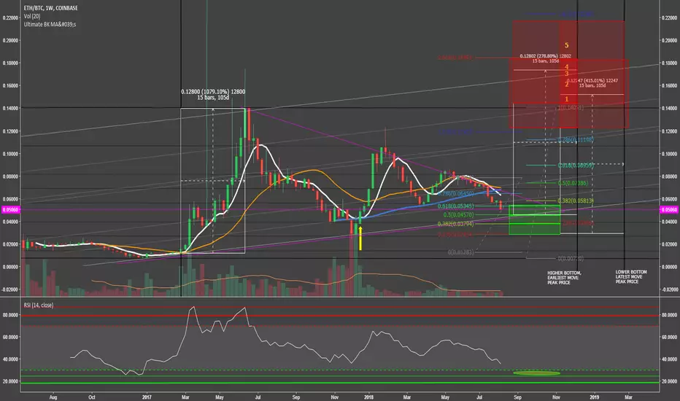Click the 2019 label on the time axis
The width and height of the screenshot is (680, 401).
(x=595, y=397)
